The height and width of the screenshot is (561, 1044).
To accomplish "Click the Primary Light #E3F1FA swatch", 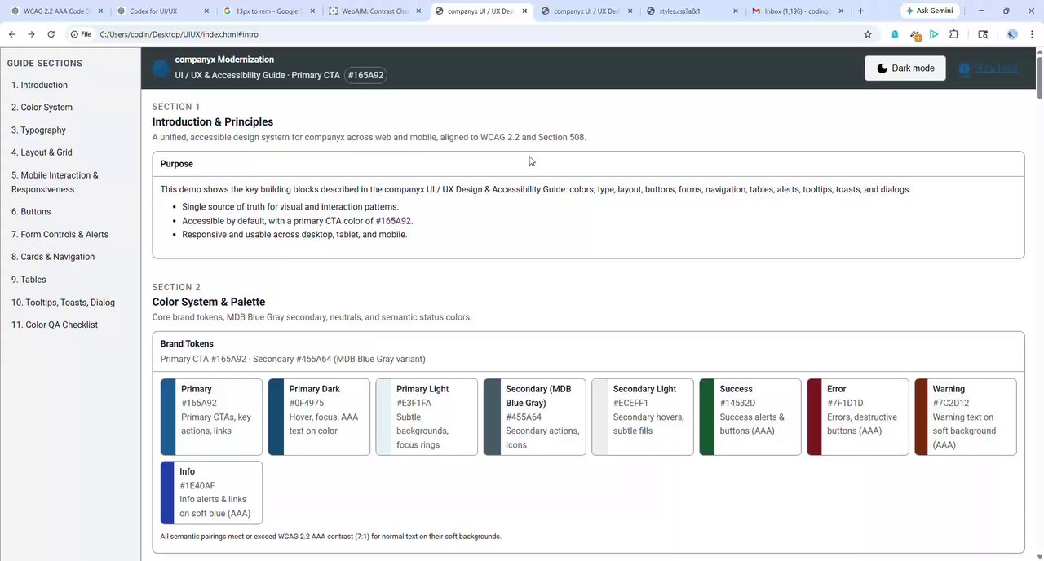I will click(427, 417).
